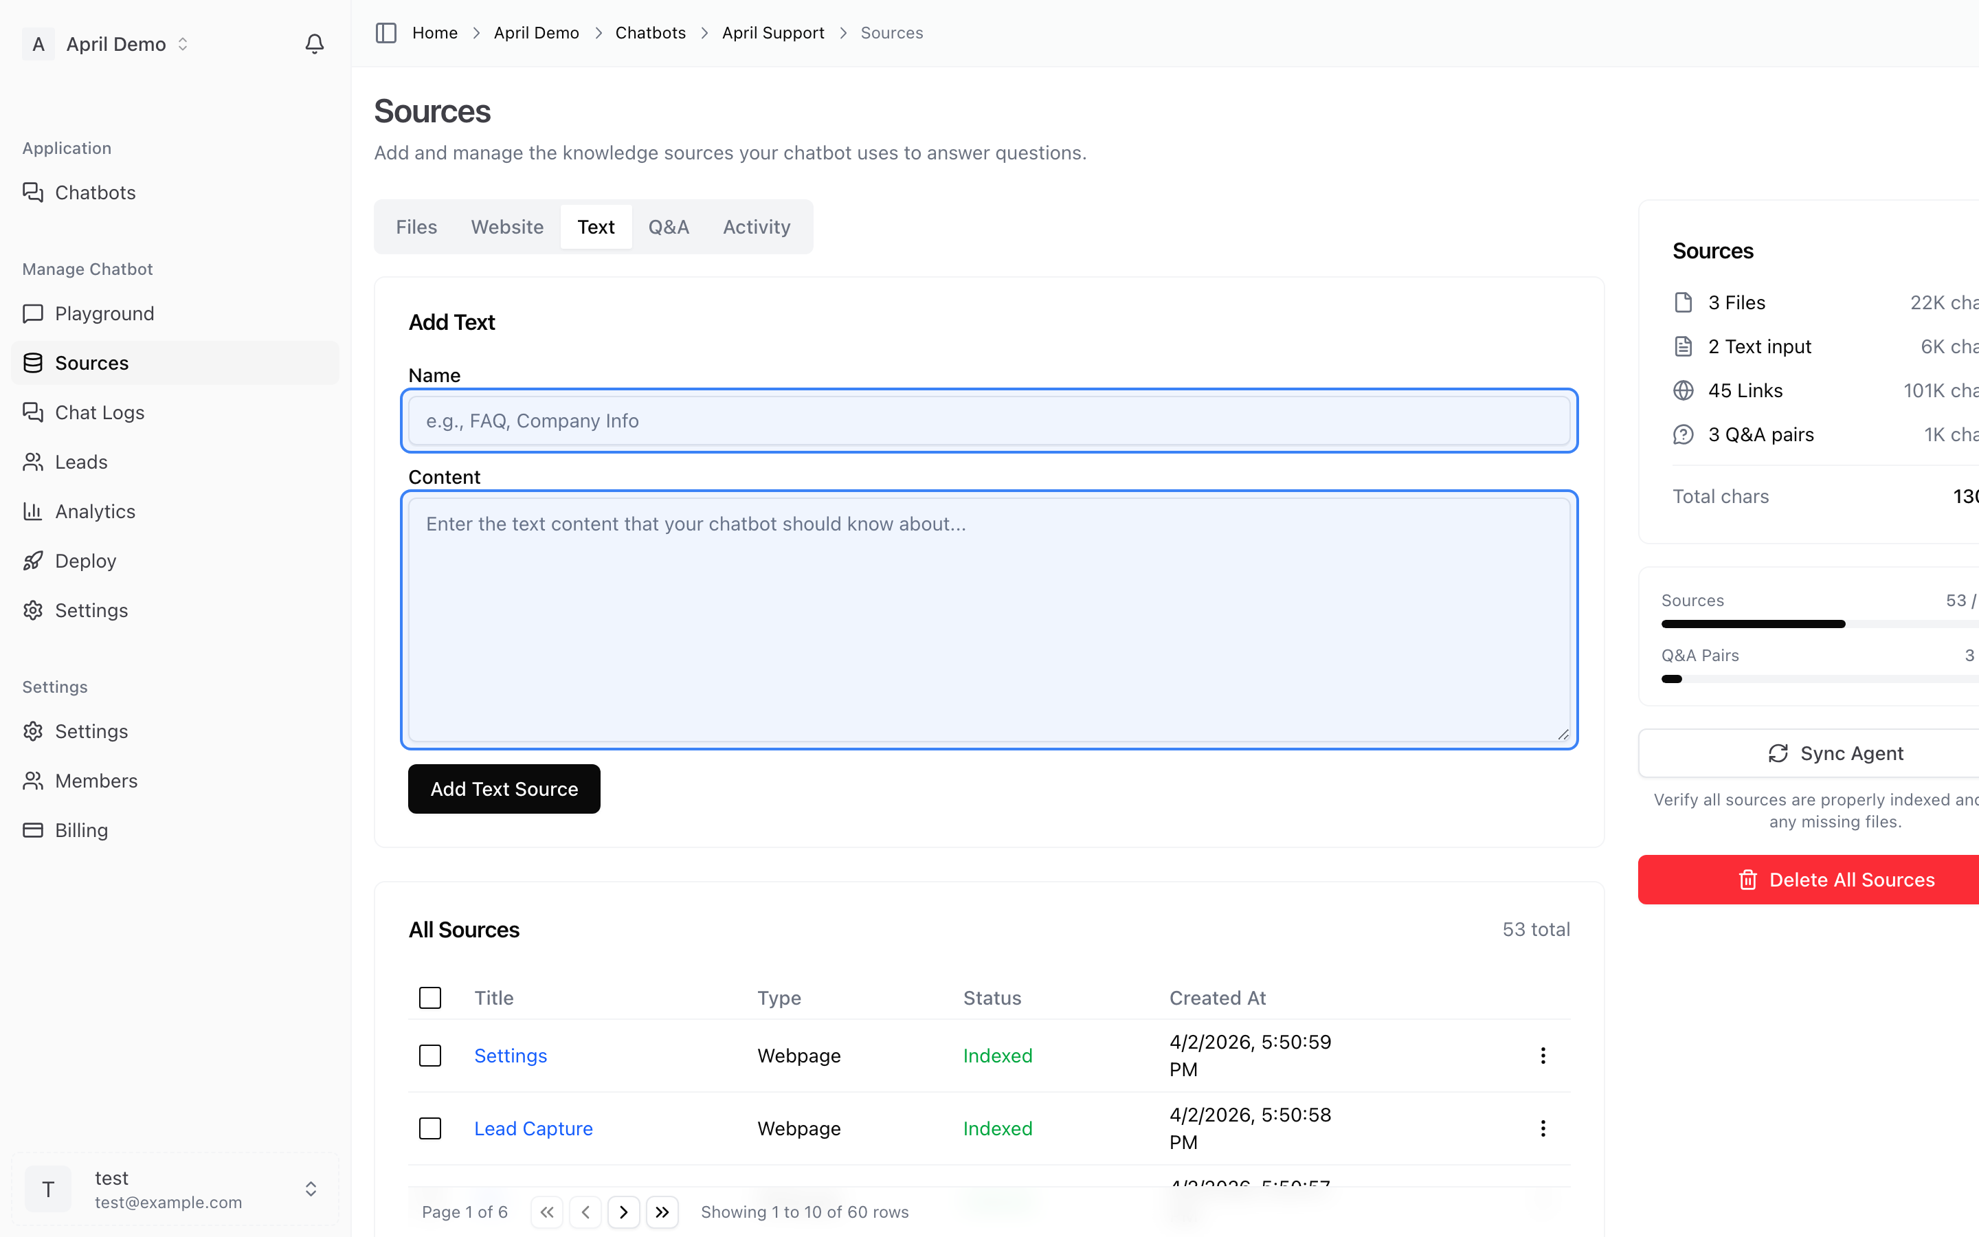Viewport: 1979px width, 1237px height.
Task: Switch to the Files tab
Action: 416,227
